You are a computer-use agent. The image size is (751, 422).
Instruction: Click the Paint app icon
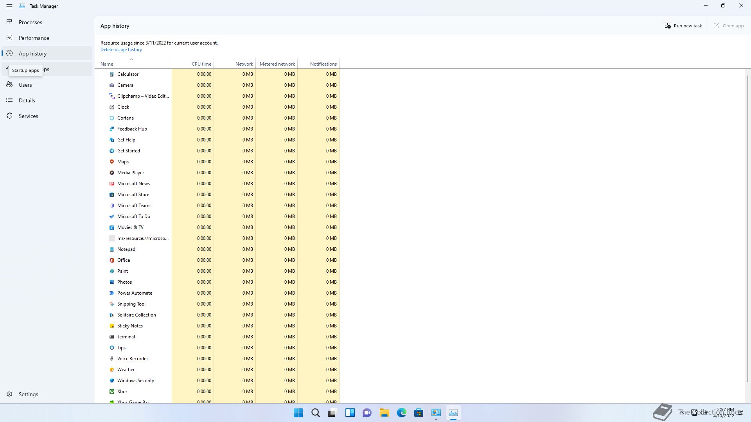112,271
